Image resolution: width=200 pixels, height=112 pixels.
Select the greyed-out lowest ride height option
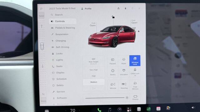click(94, 88)
